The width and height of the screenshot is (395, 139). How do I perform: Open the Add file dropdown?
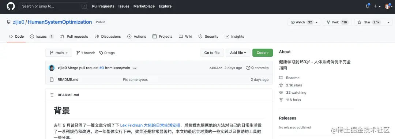(238, 53)
